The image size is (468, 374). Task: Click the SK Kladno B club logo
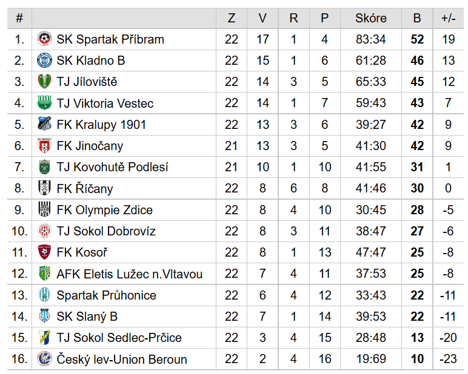coord(44,61)
